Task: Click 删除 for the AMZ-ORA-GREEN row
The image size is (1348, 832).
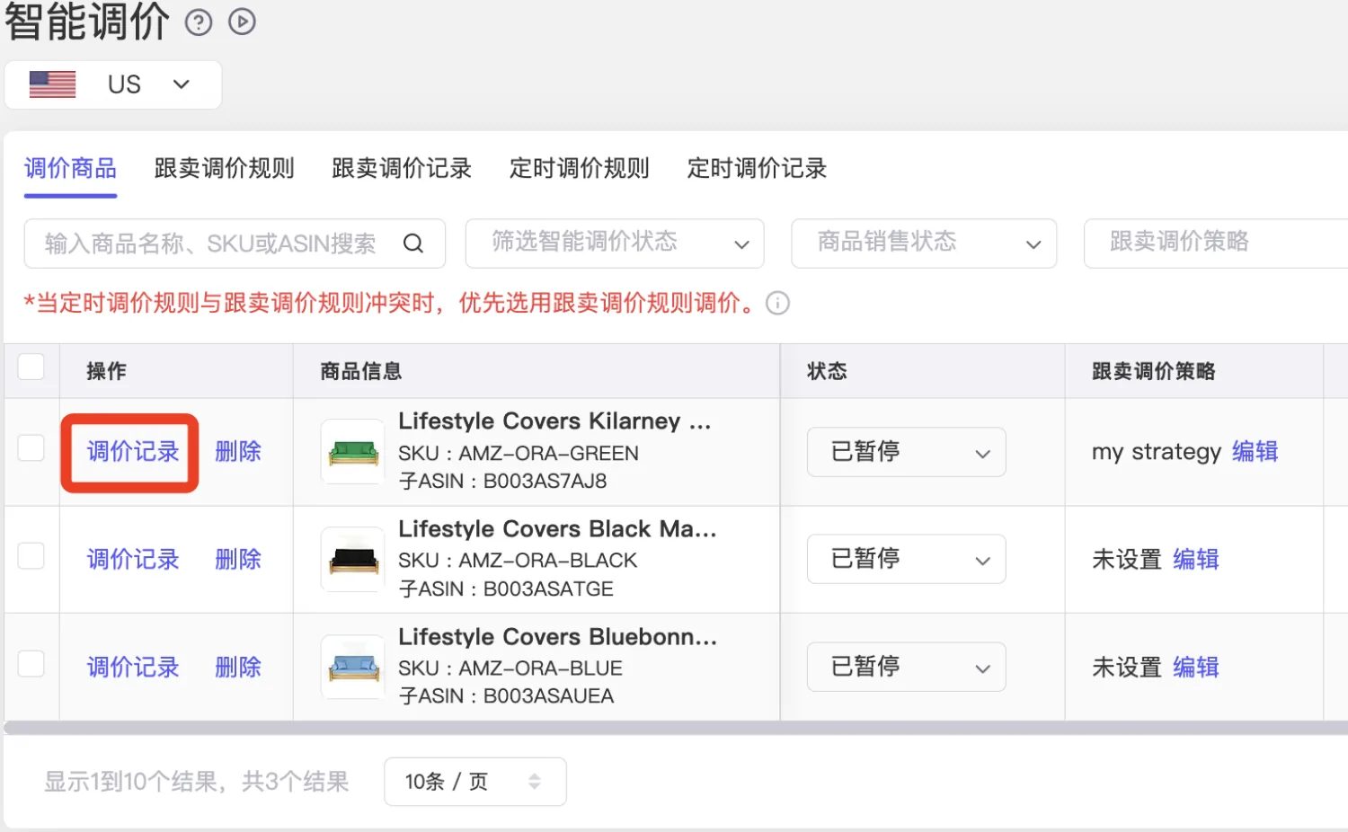Action: click(238, 452)
